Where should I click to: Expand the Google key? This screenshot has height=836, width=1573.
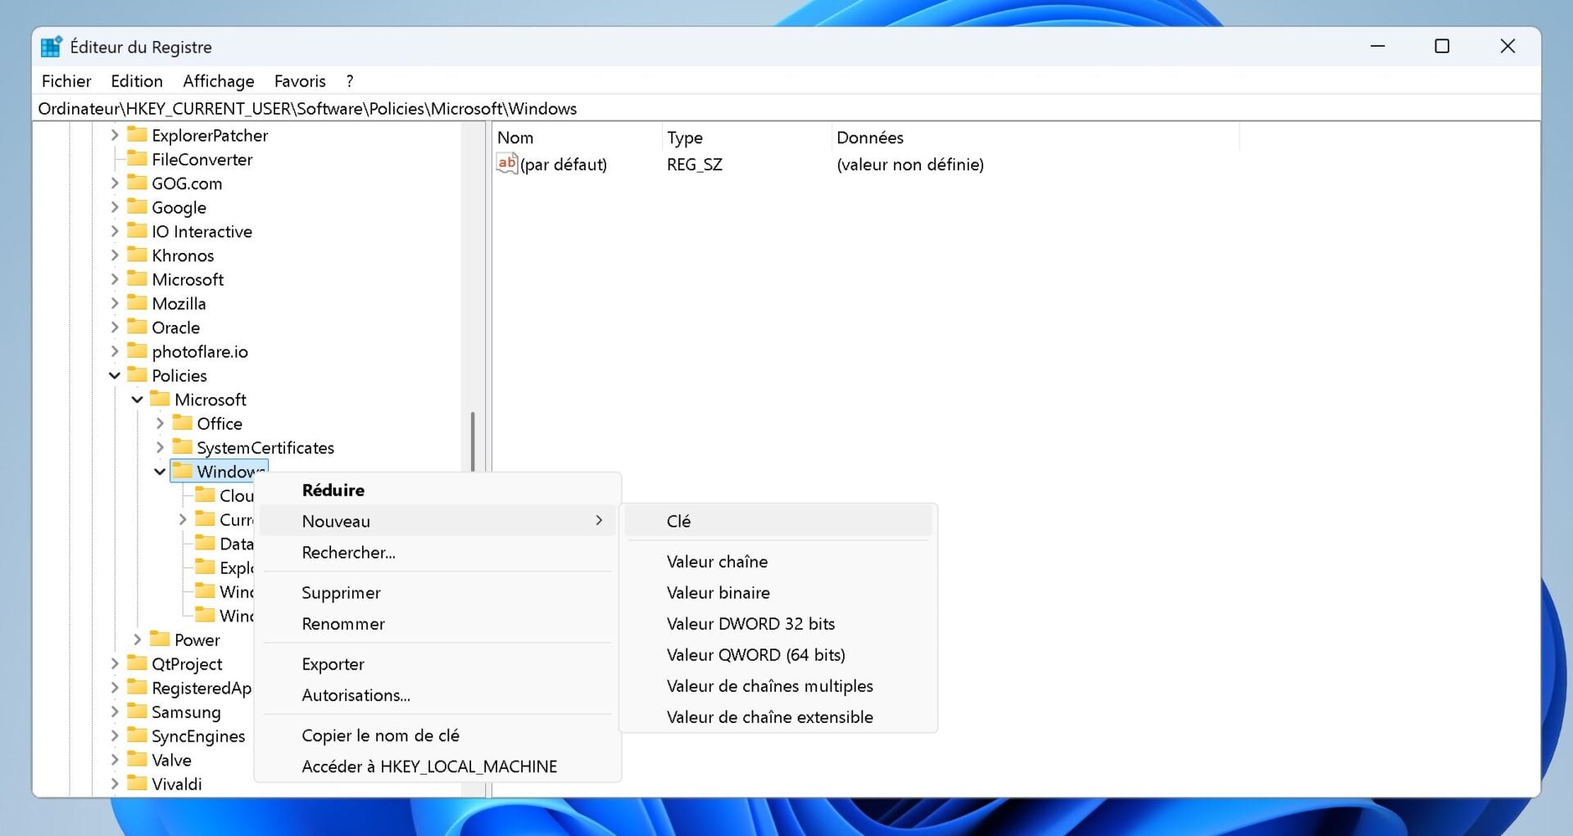click(x=115, y=206)
